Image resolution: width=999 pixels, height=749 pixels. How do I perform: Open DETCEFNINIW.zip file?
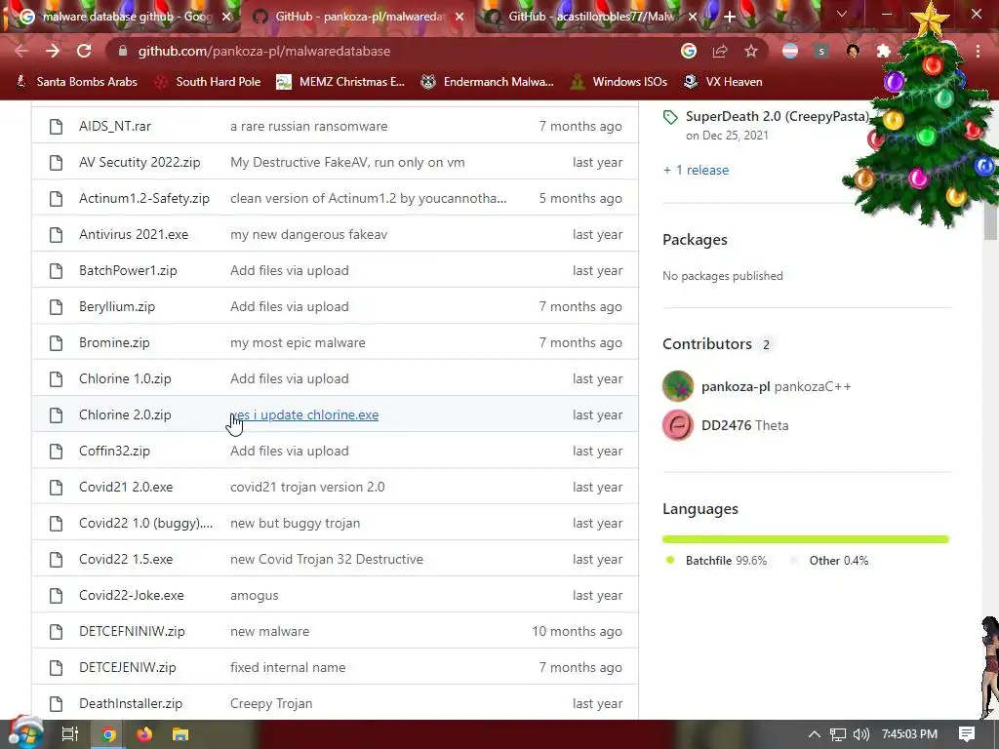coord(132,631)
